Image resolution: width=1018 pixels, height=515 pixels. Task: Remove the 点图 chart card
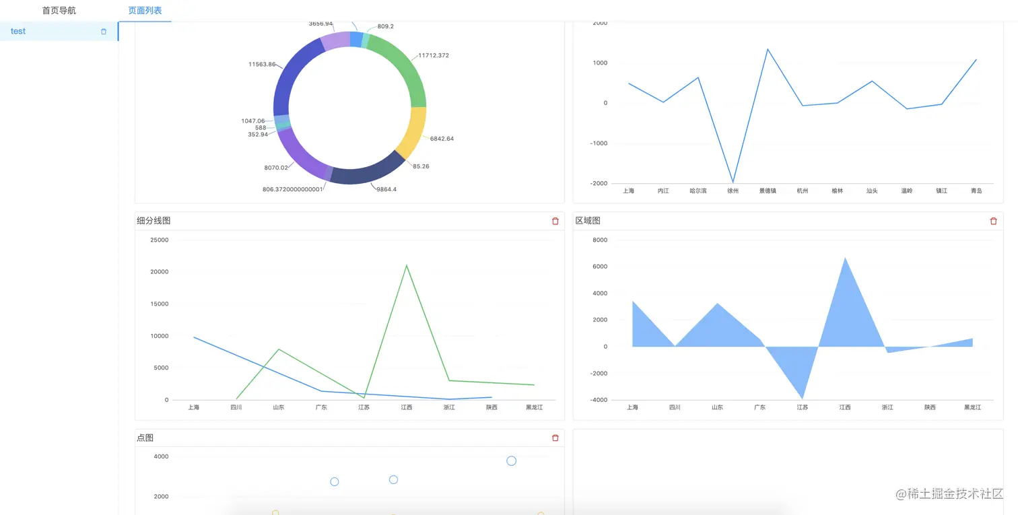pos(555,438)
